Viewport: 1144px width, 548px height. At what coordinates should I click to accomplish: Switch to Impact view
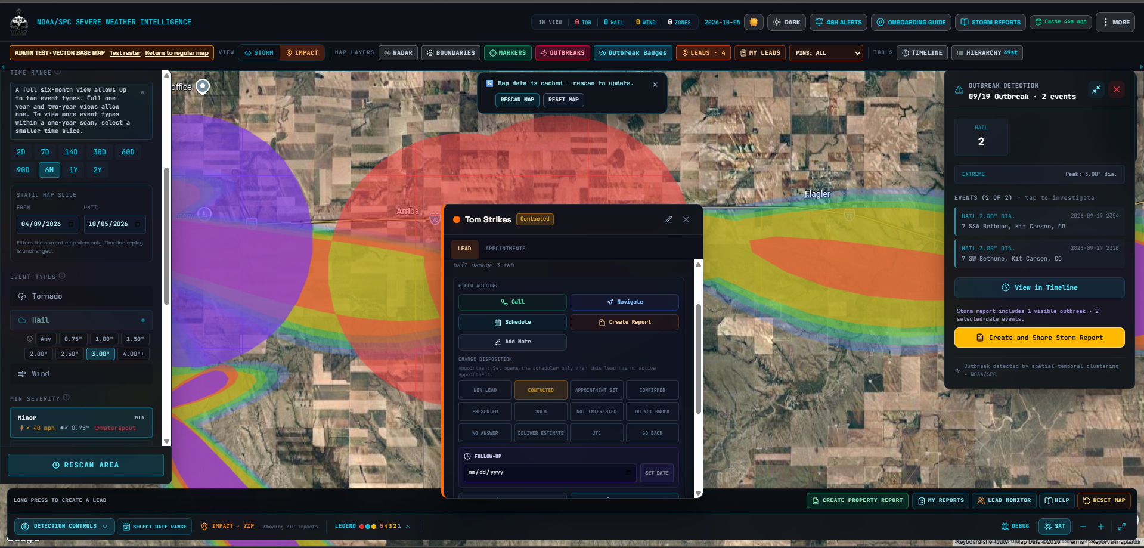pos(302,53)
